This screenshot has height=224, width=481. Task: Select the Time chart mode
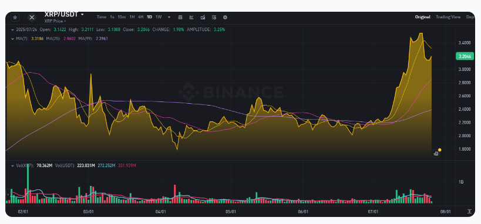click(x=102, y=17)
